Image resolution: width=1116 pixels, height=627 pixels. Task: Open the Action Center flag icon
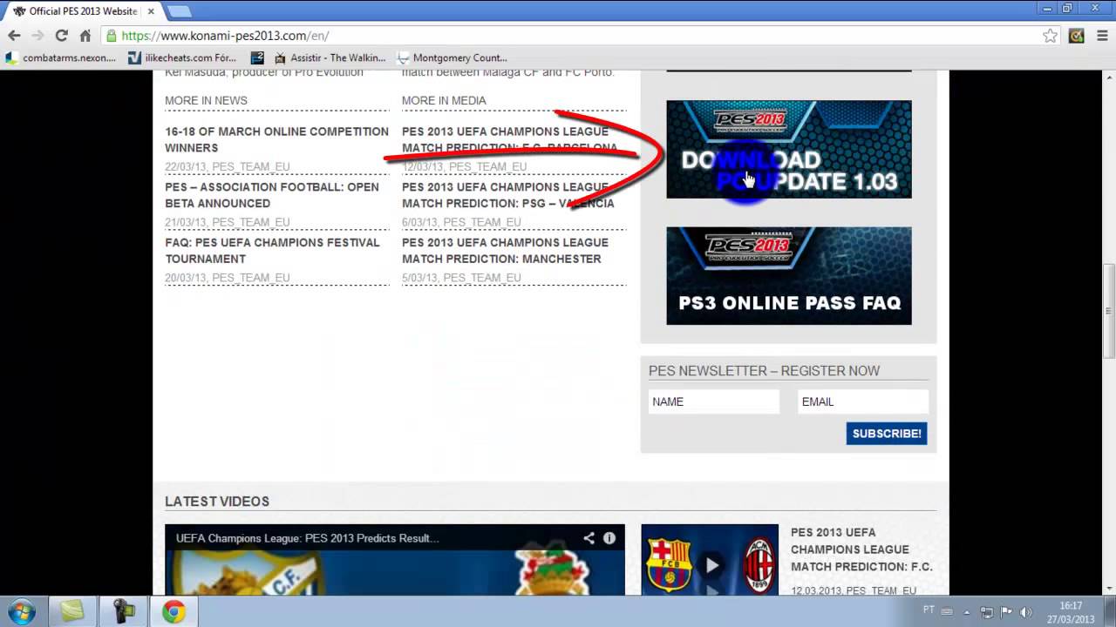[1007, 612]
